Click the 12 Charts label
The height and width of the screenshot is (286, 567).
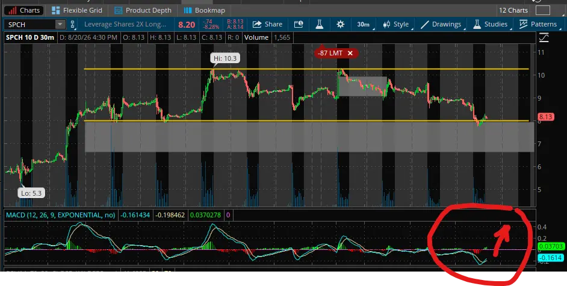(x=513, y=10)
